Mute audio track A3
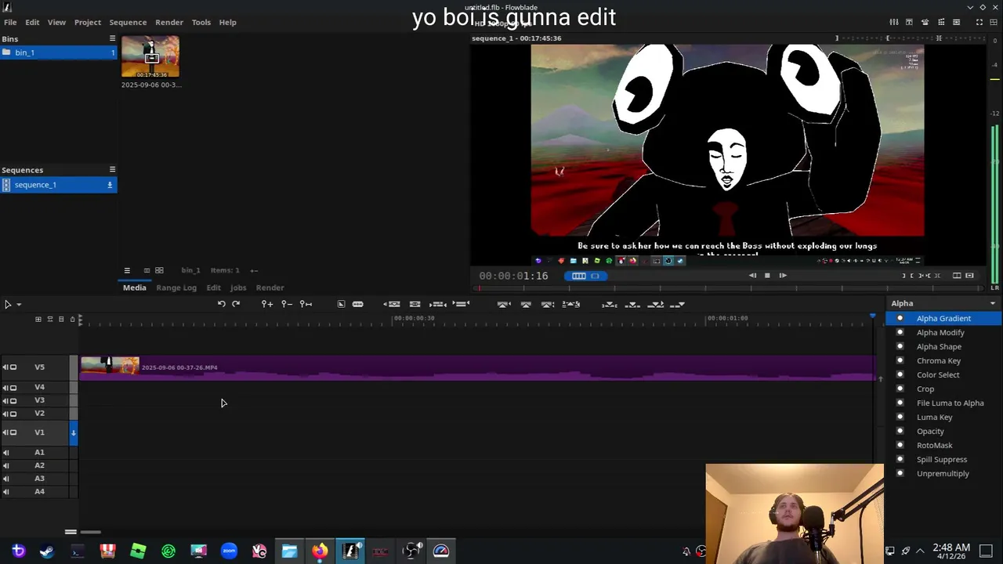The height and width of the screenshot is (564, 1003). tap(5, 479)
